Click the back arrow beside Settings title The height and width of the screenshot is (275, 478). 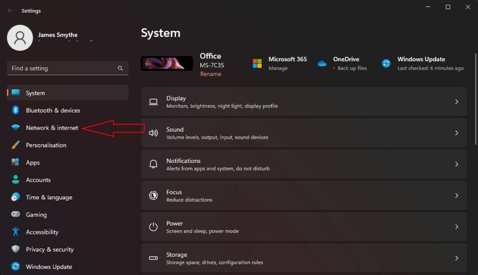click(10, 10)
